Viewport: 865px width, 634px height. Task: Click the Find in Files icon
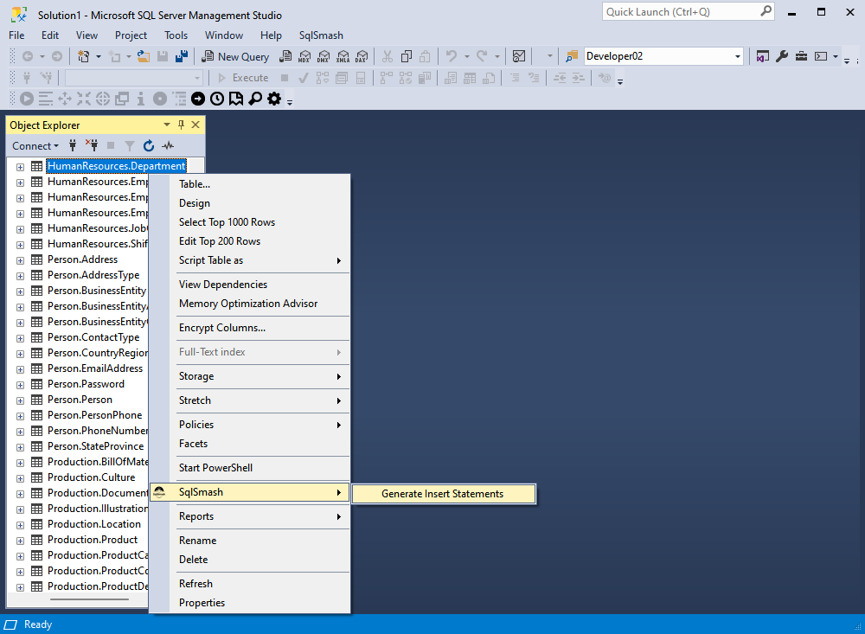click(x=572, y=56)
